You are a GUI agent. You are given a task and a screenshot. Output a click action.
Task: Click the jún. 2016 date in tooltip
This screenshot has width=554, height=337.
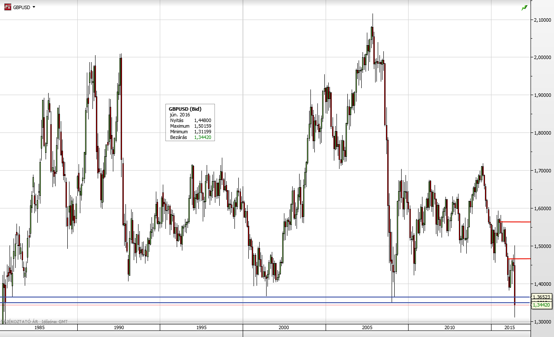coord(180,114)
